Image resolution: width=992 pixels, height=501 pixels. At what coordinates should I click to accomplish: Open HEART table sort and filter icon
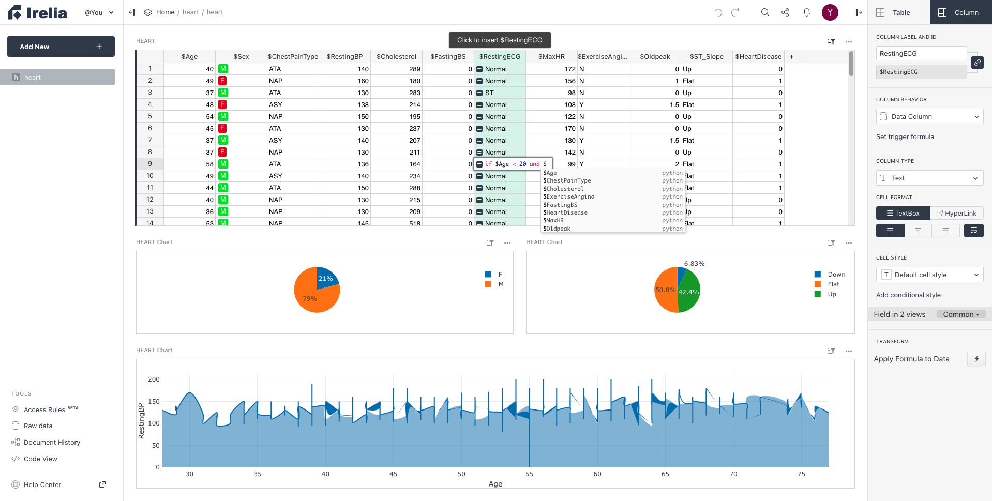click(x=832, y=41)
